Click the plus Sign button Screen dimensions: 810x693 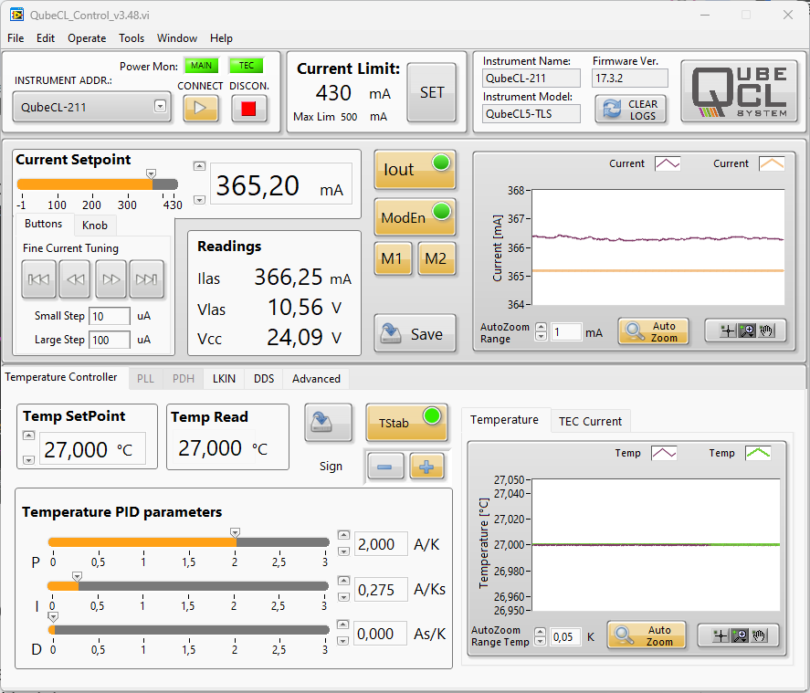(x=426, y=467)
